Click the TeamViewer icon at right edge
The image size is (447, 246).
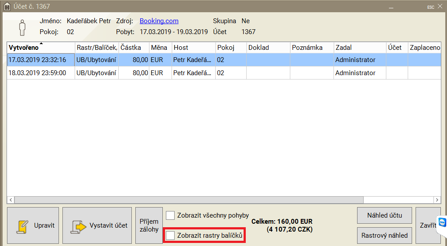(x=442, y=222)
